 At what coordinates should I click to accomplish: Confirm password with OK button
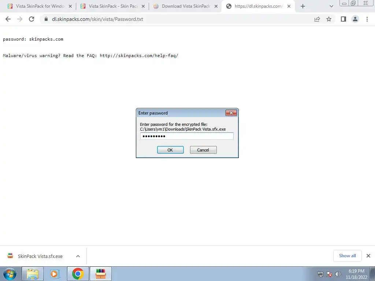[x=170, y=150]
